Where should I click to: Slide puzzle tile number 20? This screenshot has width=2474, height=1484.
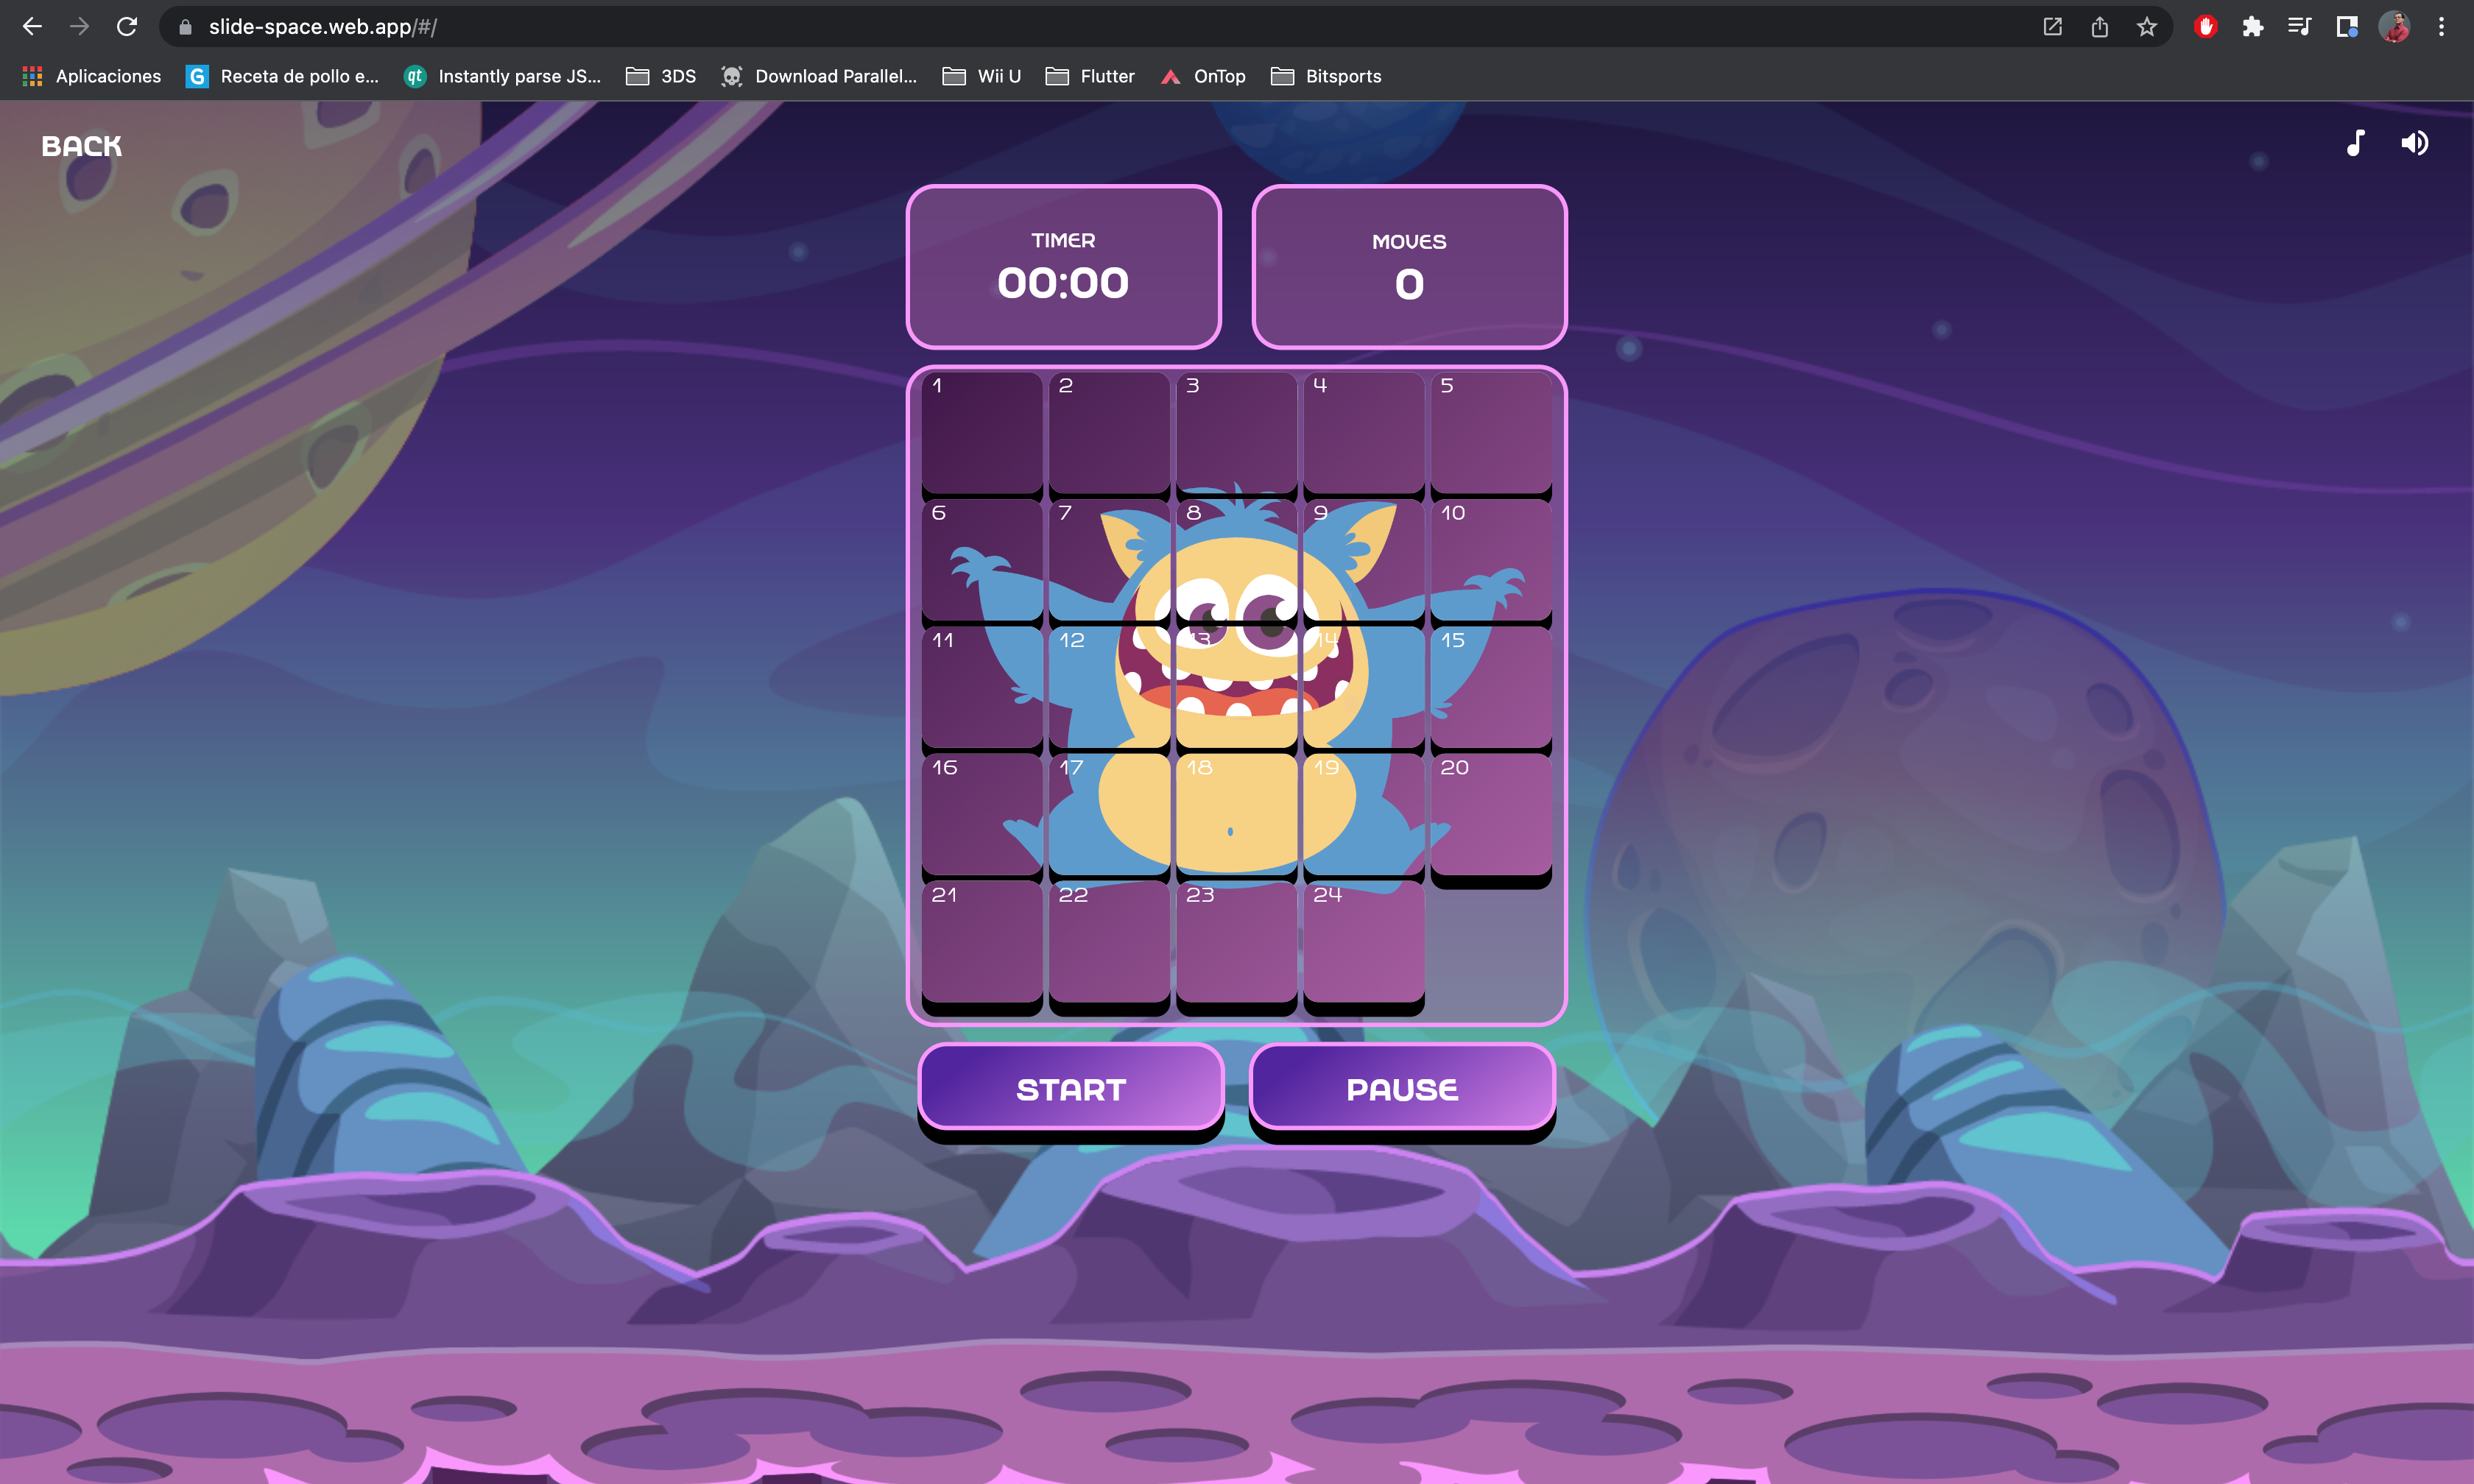1490,814
